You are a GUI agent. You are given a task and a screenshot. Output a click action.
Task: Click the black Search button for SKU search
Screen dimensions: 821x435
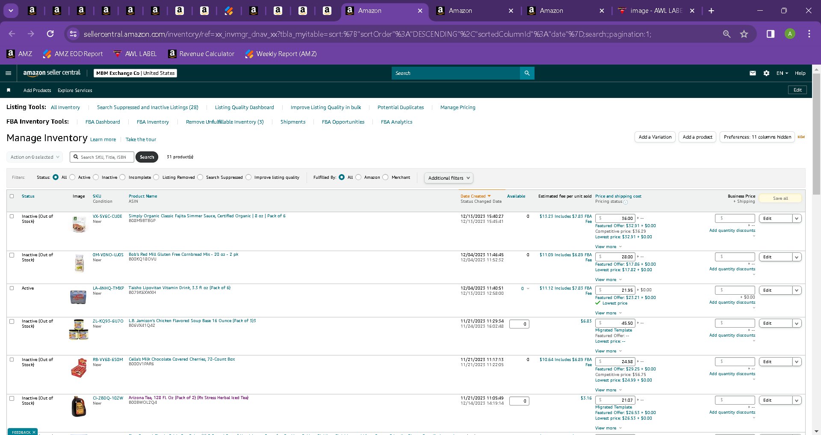pyautogui.click(x=147, y=157)
